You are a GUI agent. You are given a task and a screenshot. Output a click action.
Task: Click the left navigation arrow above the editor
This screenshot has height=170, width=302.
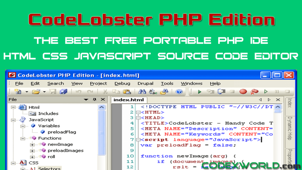pyautogui.click(x=260, y=100)
